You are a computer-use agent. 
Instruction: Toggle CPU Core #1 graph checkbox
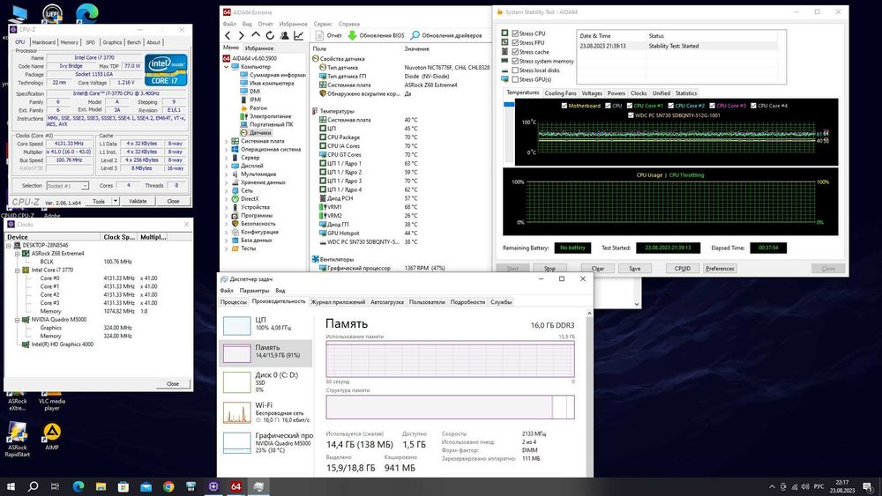pos(630,106)
